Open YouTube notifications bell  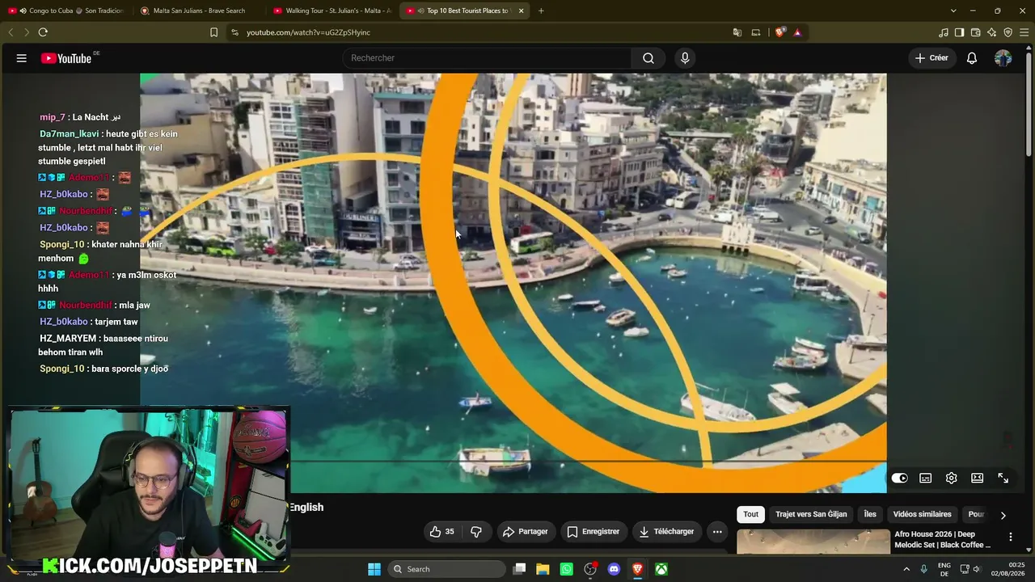(x=972, y=58)
